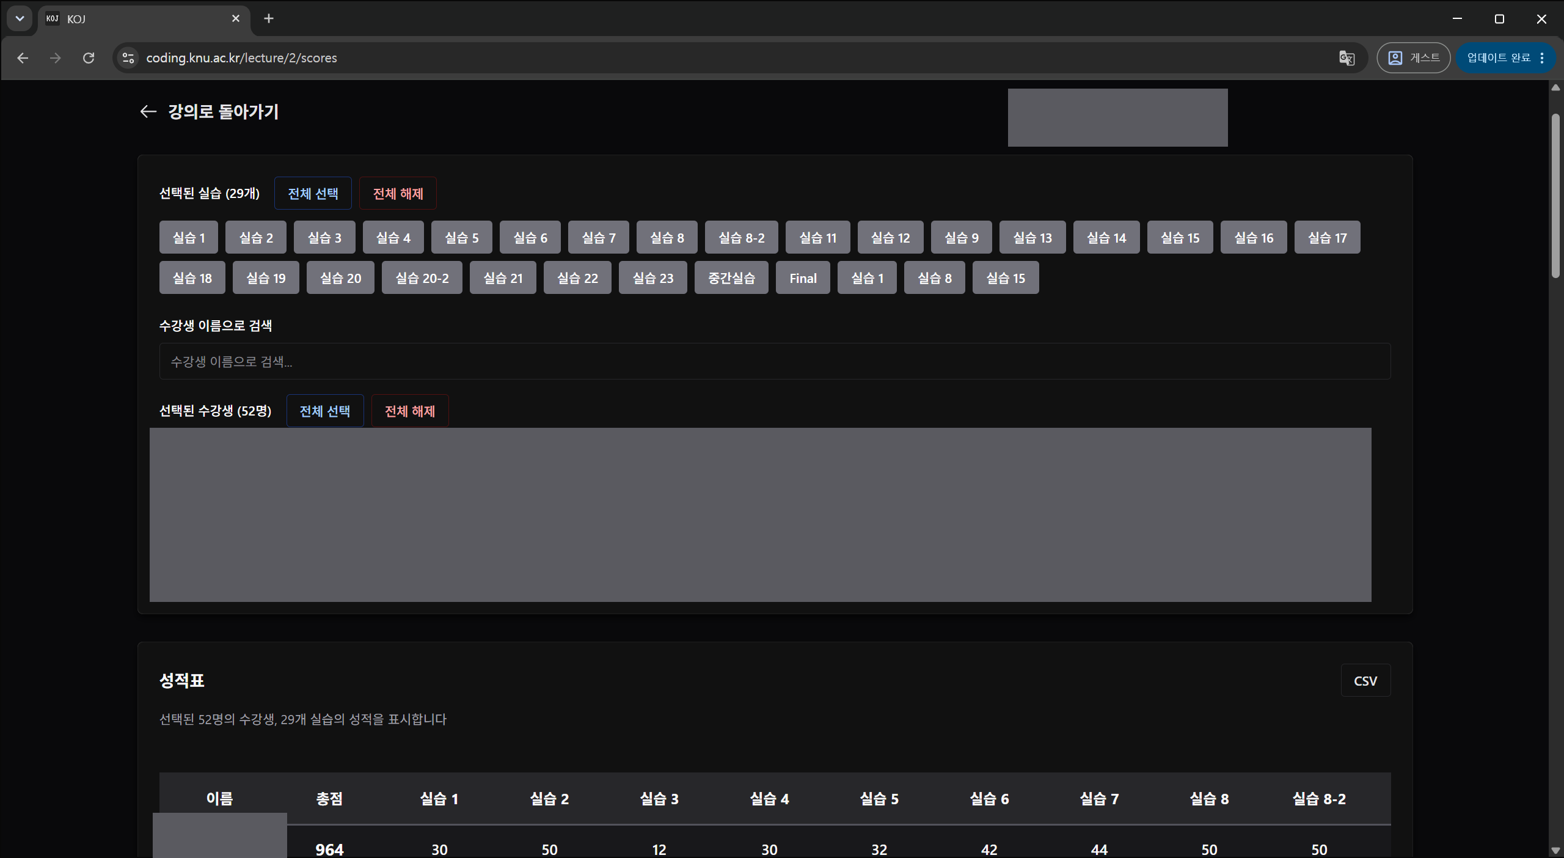1564x858 pixels.
Task: Go back with the browser back arrow
Action: (x=23, y=58)
